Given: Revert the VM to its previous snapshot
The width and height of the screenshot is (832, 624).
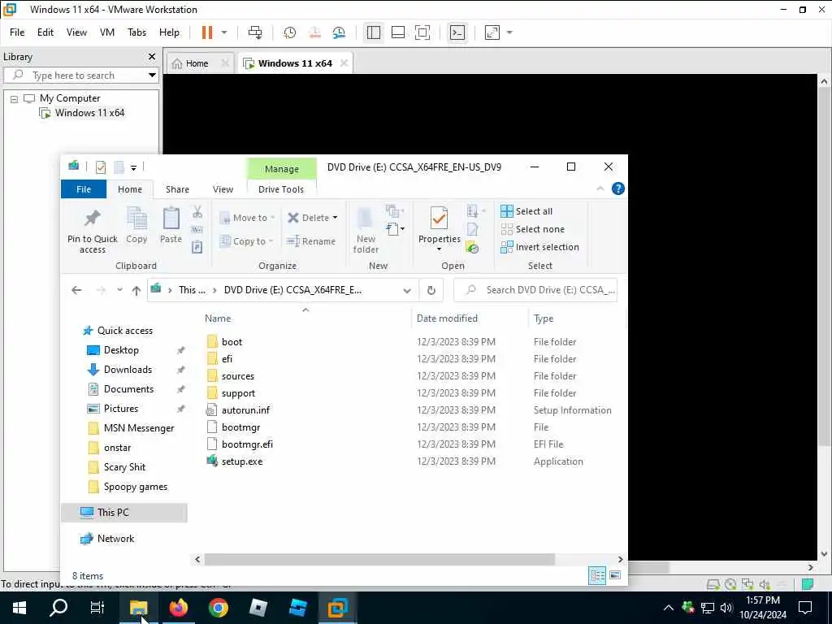Looking at the screenshot, I should coord(314,32).
